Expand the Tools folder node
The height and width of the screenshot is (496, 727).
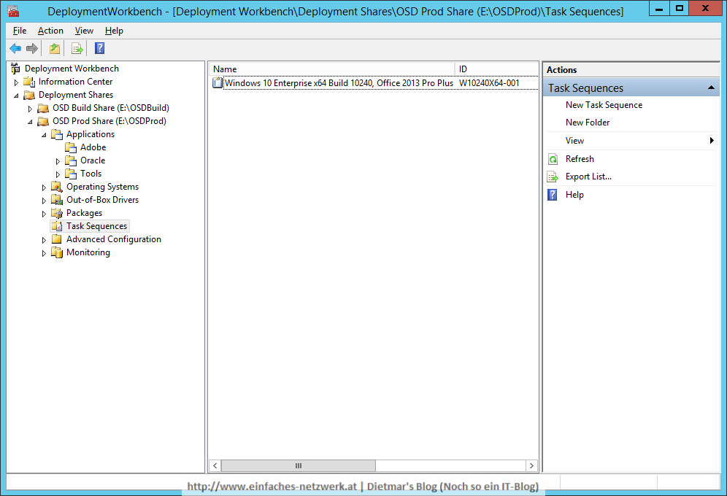click(x=58, y=174)
